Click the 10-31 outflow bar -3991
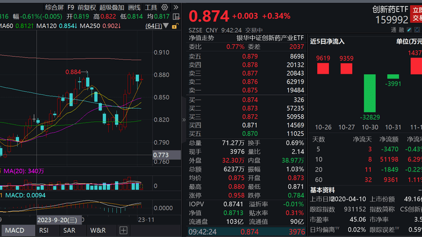 [393, 77]
